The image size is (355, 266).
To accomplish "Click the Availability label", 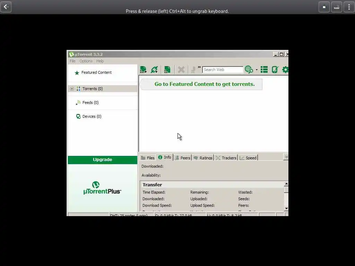I will (x=151, y=175).
